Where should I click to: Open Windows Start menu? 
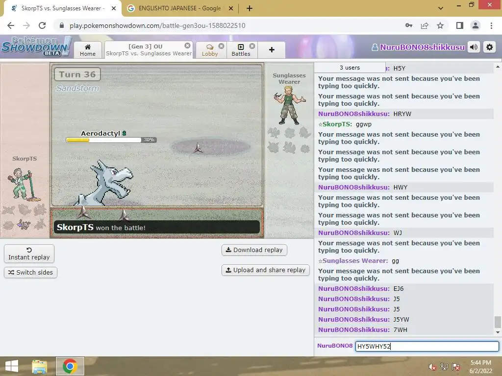coord(12,366)
